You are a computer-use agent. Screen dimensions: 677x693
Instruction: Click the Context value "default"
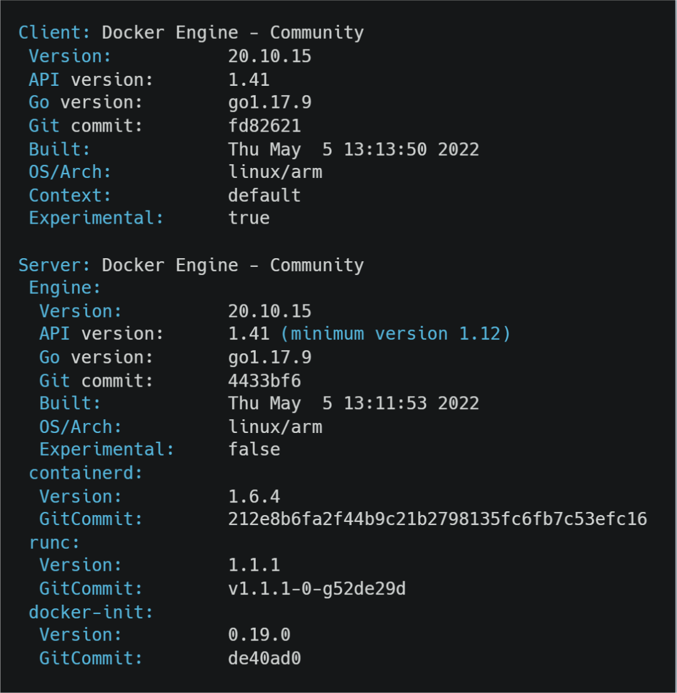265,195
